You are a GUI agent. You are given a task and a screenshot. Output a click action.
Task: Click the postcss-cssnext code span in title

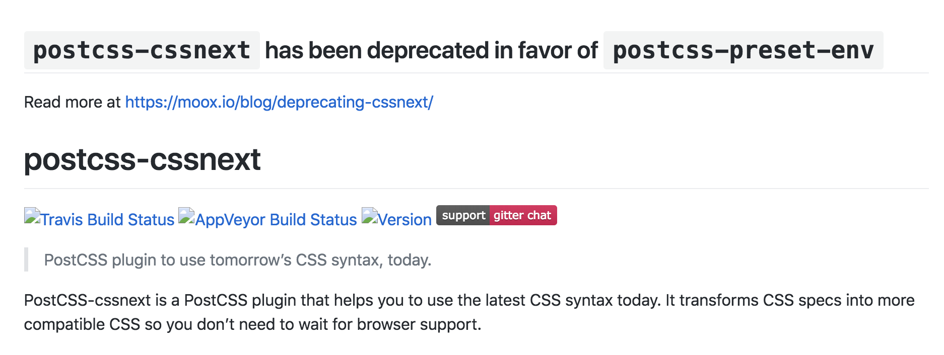[142, 50]
